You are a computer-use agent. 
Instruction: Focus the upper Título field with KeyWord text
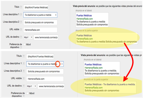click(x=36, y=7)
